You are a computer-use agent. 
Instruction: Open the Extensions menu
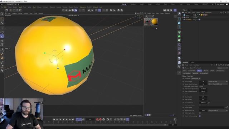83,7
